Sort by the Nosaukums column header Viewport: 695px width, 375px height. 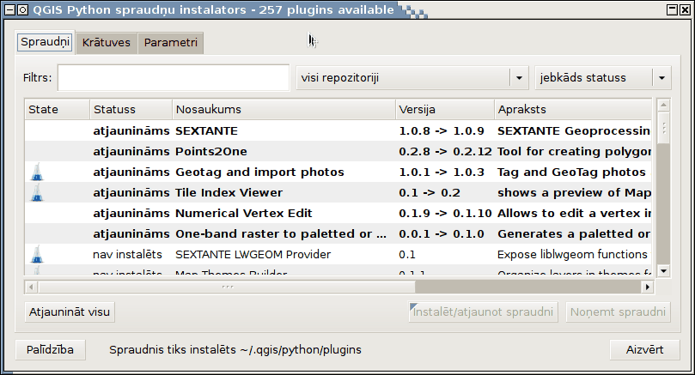click(283, 109)
